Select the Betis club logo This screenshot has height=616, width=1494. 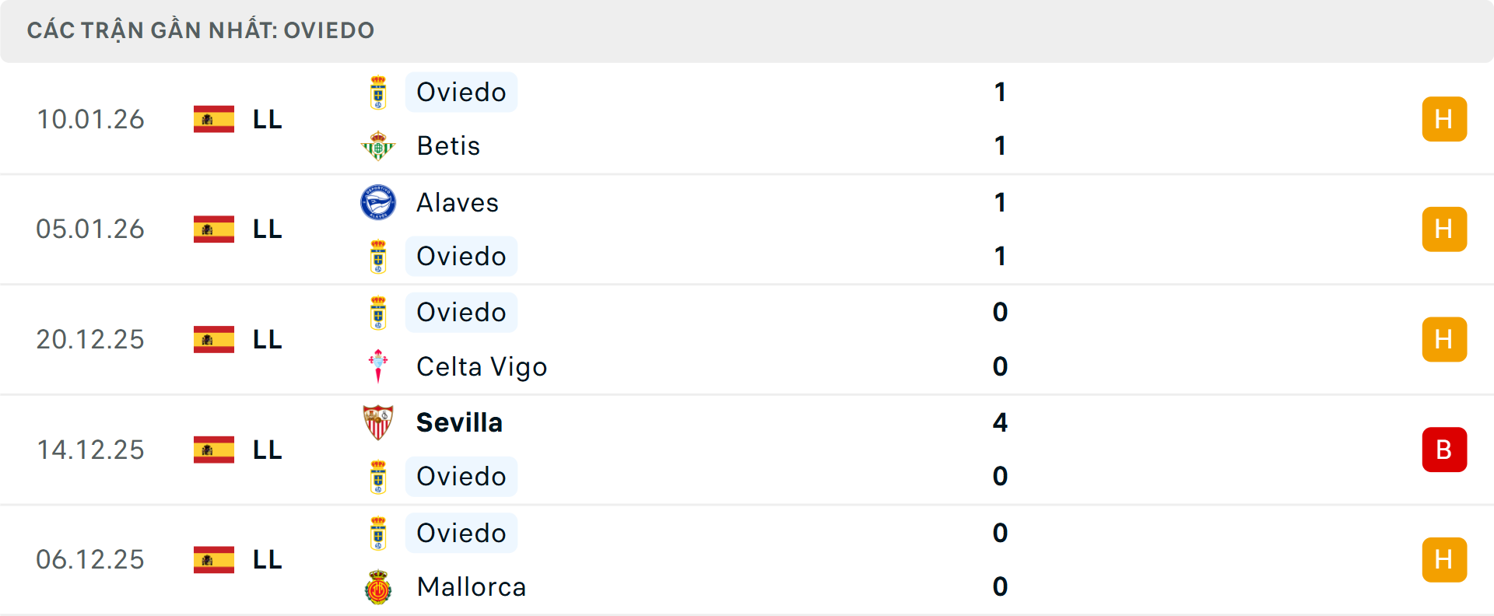pyautogui.click(x=379, y=145)
